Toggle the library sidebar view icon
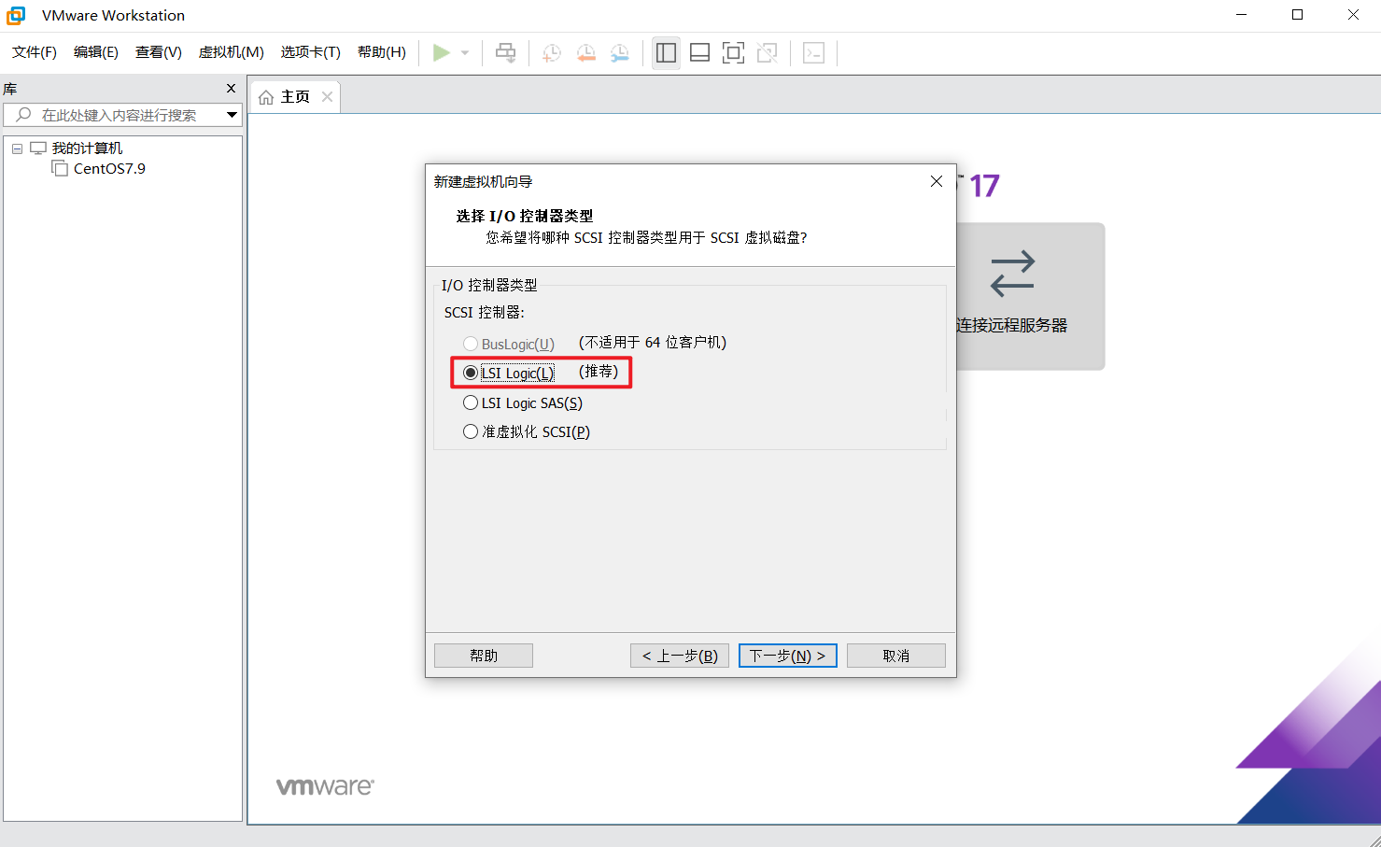Viewport: 1381px width, 847px height. [666, 53]
